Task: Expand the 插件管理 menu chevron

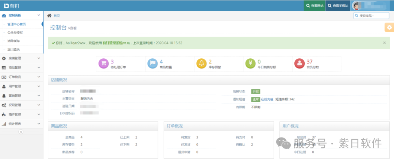Action: pos(39,115)
